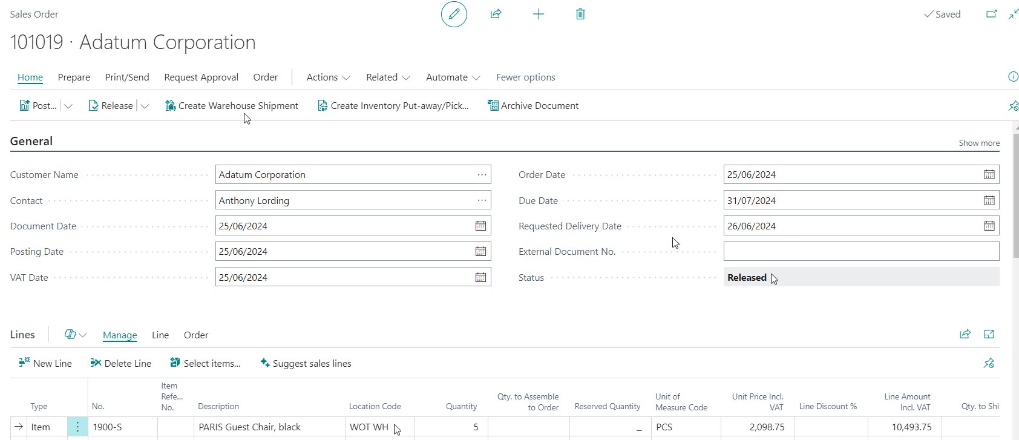Select the Manage tab in Lines
Image resolution: width=1019 pixels, height=440 pixels.
[x=120, y=335]
